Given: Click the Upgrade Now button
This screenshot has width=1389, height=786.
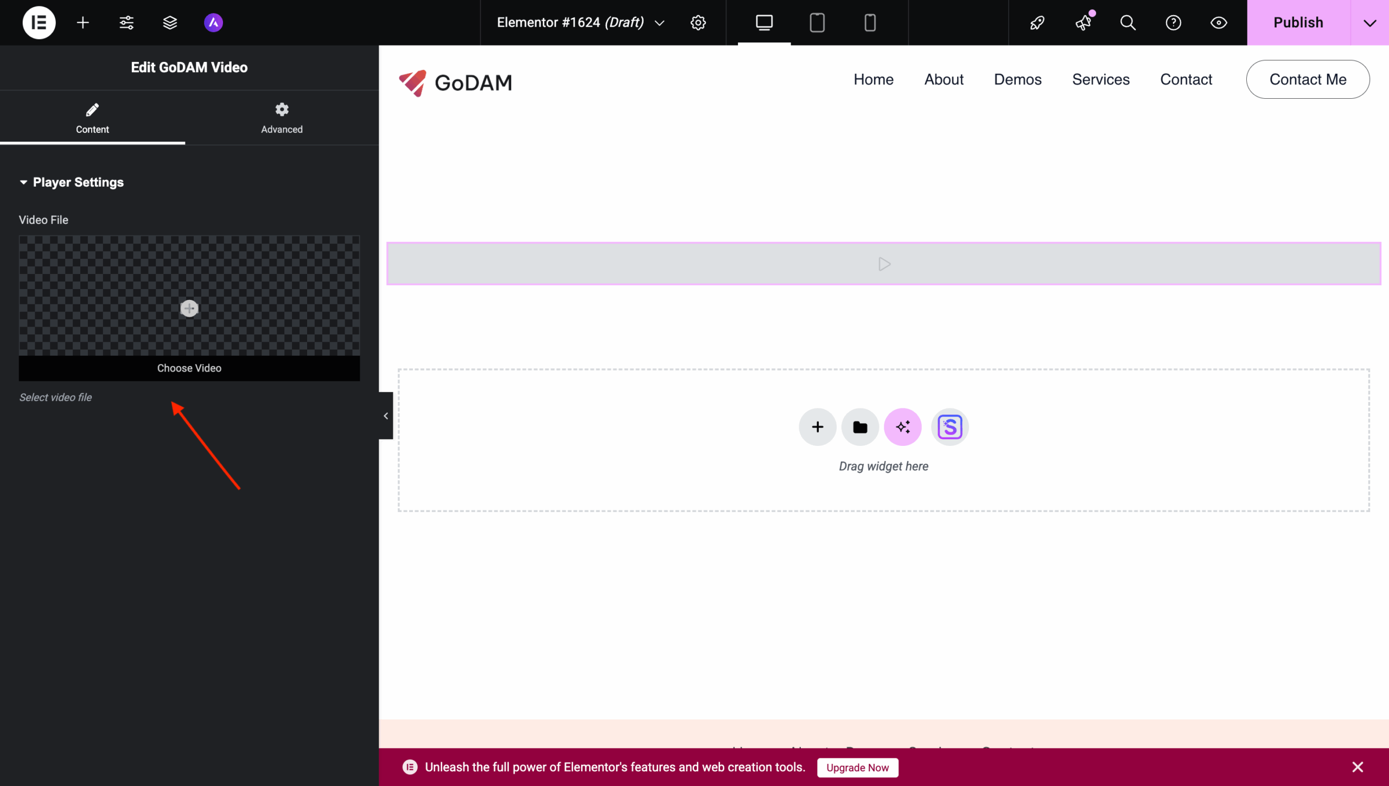Looking at the screenshot, I should pyautogui.click(x=858, y=768).
